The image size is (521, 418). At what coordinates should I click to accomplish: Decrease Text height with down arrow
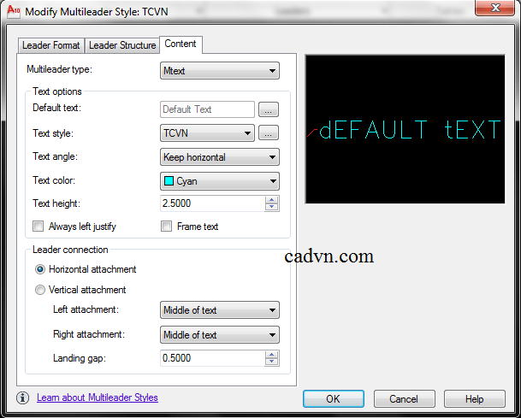click(272, 207)
